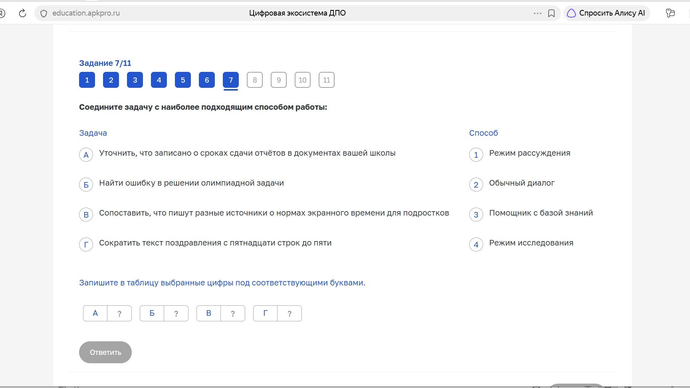Viewport: 690px width, 388px height.
Task: Go to question 3
Action: point(135,80)
